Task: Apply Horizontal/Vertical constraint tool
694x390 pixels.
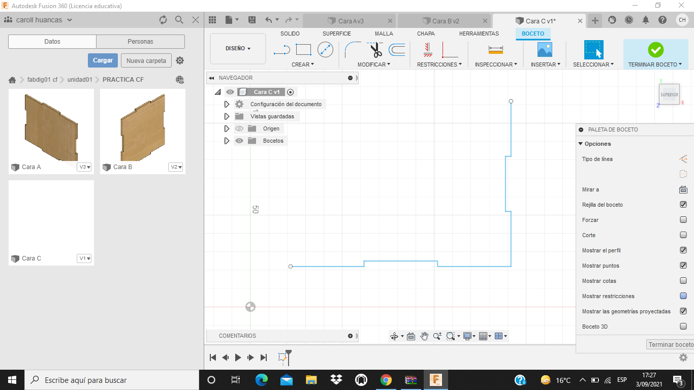Action: 427,50
